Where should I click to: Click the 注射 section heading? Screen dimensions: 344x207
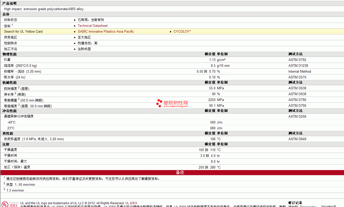pyautogui.click(x=6, y=144)
